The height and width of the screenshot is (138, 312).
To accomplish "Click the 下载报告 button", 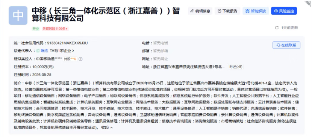I will tap(227, 11).
